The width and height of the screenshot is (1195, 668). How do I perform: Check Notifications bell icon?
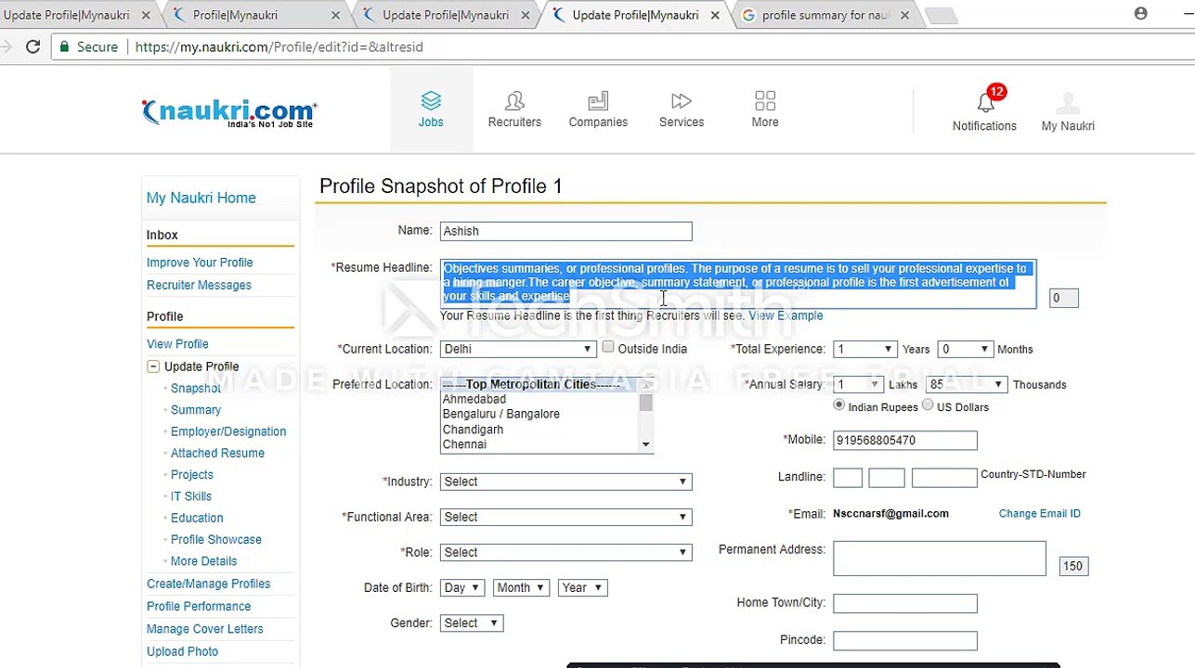click(985, 102)
